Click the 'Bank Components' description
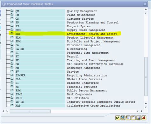The width and height of the screenshot is (151, 124). tap(79, 94)
